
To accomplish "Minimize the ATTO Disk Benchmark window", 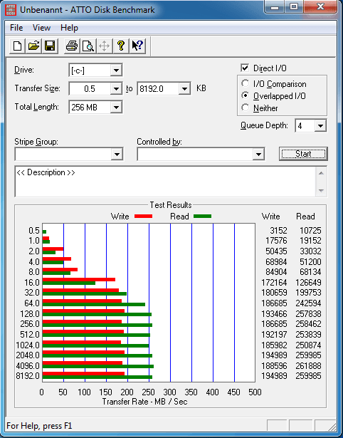I will coord(275,7).
